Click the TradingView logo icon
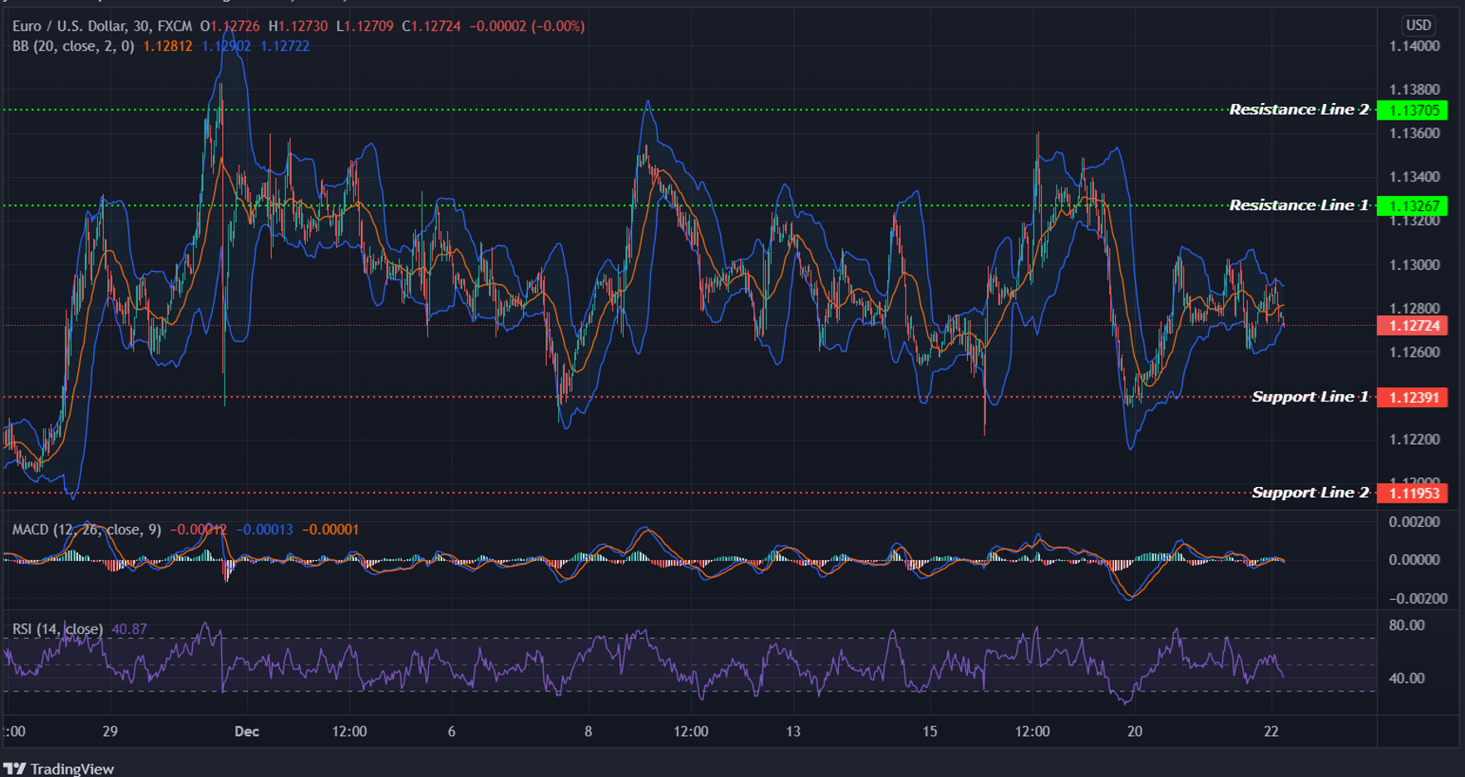The height and width of the screenshot is (777, 1465). (x=15, y=768)
